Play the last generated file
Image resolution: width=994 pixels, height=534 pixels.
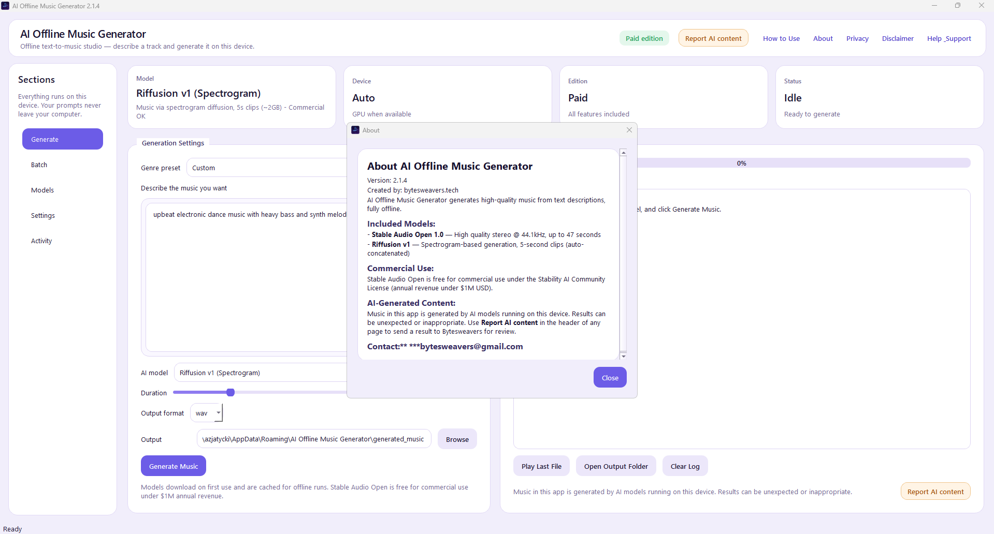coord(541,466)
